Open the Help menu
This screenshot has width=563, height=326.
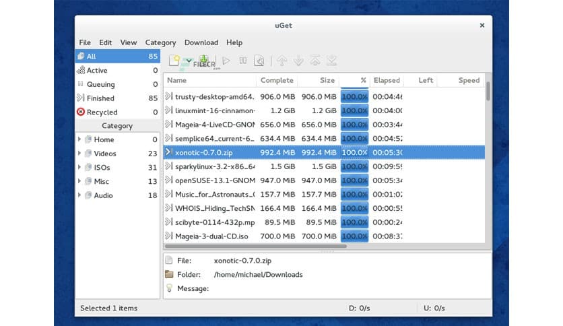tap(234, 42)
